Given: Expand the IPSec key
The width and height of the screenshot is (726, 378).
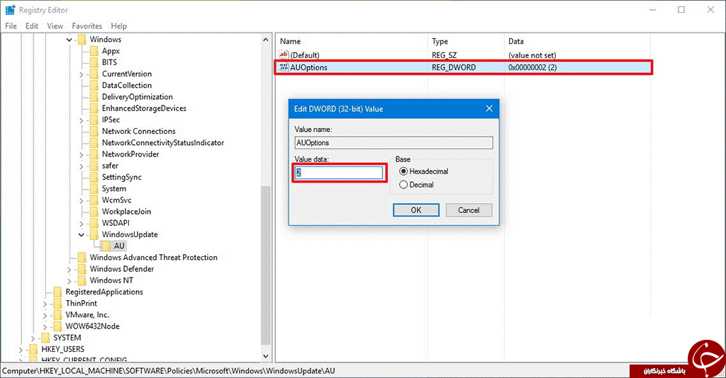Looking at the screenshot, I should click(81, 120).
